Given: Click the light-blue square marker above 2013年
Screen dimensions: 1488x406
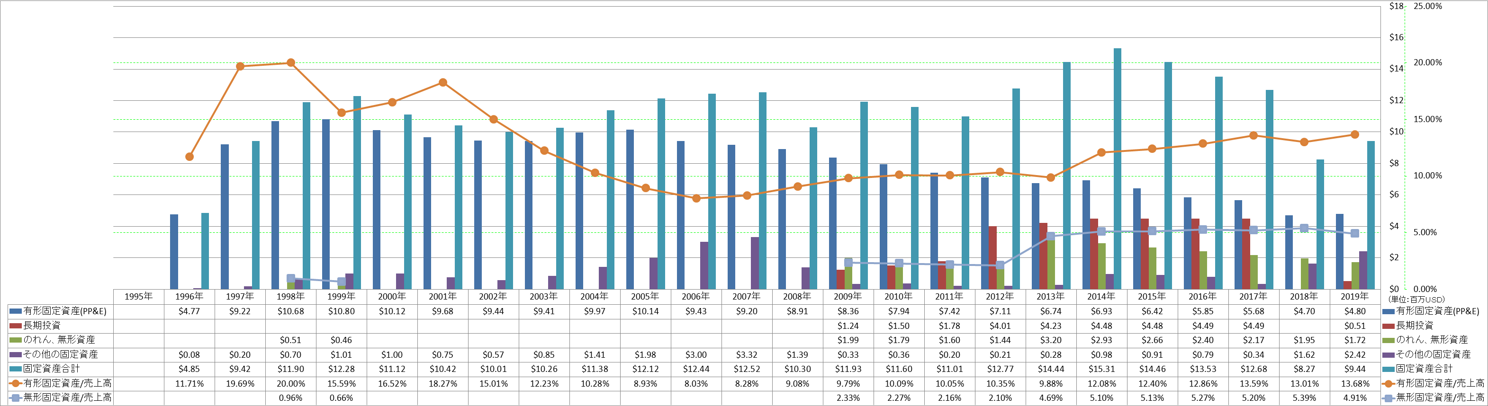Looking at the screenshot, I should pos(1051,236).
